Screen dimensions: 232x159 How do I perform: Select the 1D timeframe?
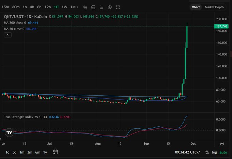(x=56, y=7)
